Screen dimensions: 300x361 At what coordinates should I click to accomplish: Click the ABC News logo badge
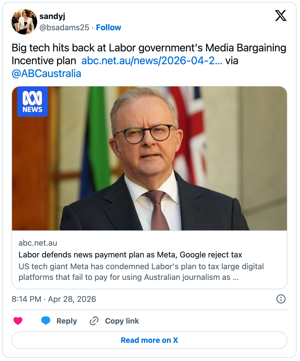[x=32, y=102]
